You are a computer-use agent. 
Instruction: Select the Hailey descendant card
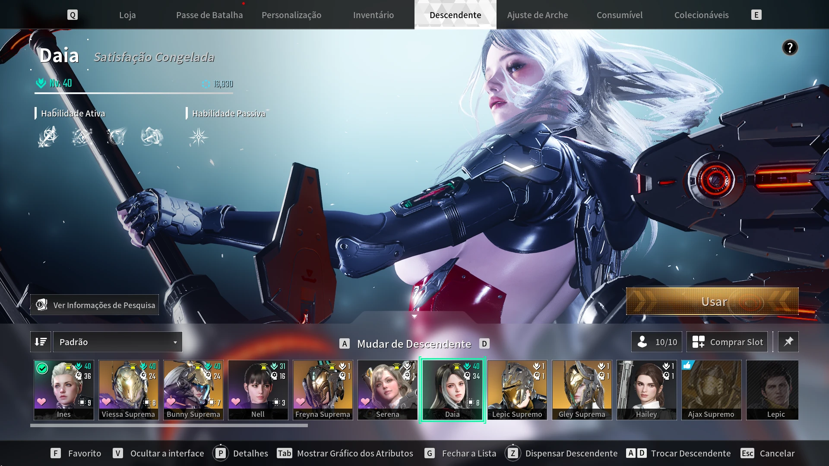647,390
